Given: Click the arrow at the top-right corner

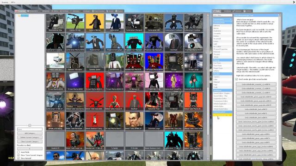Looking at the screenshot, I should coord(294,2).
